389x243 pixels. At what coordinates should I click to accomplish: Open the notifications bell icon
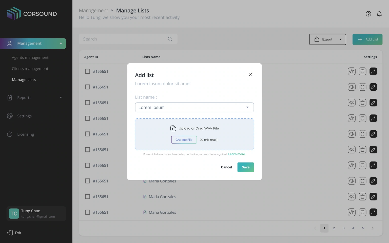(x=379, y=14)
